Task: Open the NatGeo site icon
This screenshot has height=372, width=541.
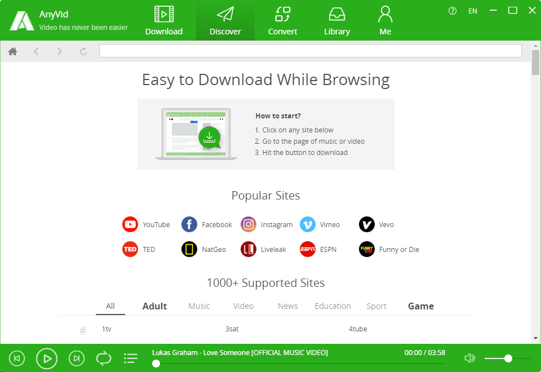Action: point(189,249)
